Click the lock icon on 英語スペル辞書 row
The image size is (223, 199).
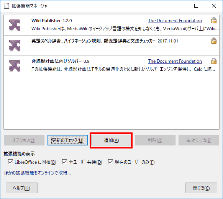(214, 41)
